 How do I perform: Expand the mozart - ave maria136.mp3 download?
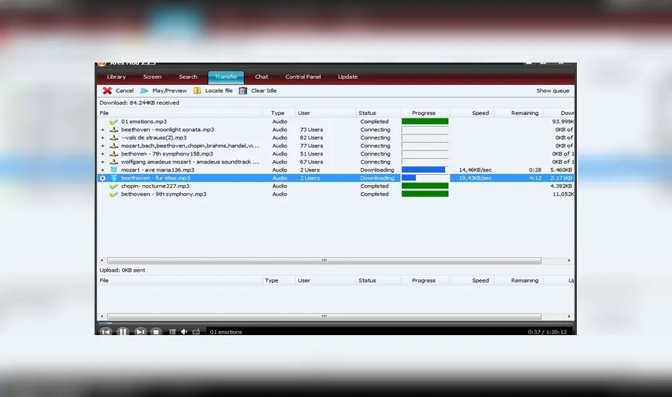[x=103, y=170]
